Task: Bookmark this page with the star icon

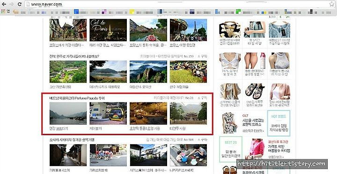Action: coord(332,4)
